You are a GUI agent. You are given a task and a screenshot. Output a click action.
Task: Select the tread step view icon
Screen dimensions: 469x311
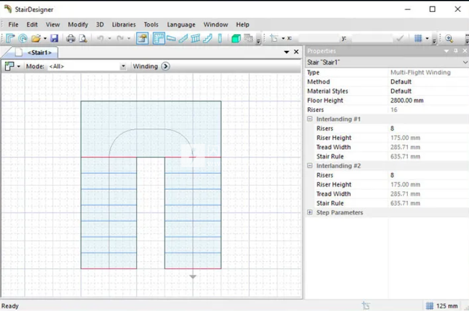(171, 38)
